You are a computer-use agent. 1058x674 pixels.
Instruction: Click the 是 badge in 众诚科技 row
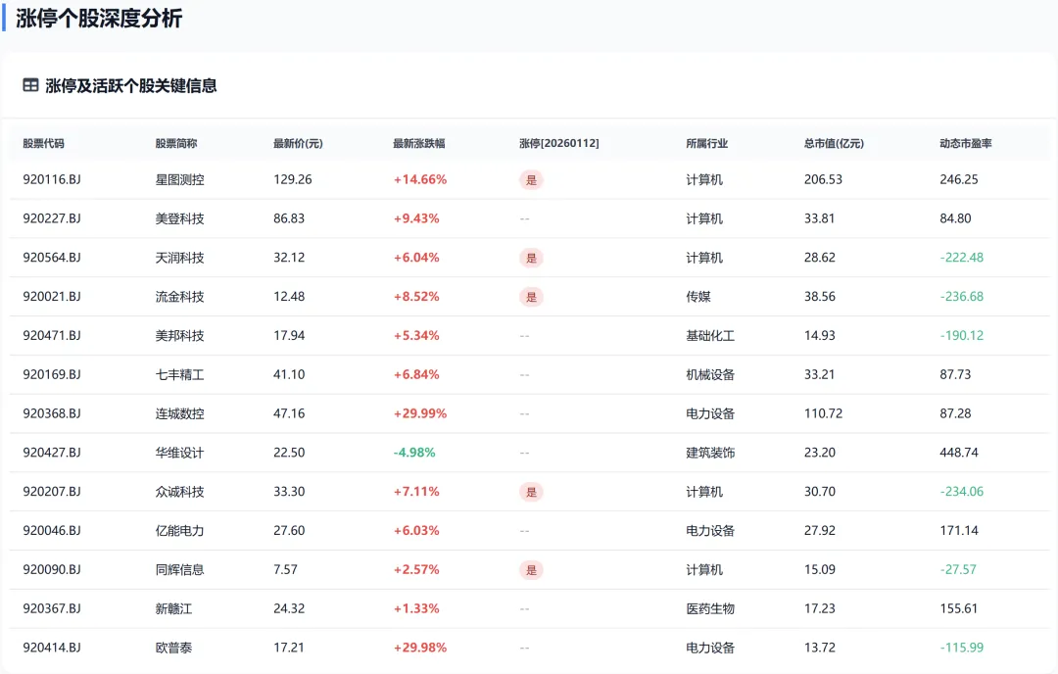[x=531, y=492]
